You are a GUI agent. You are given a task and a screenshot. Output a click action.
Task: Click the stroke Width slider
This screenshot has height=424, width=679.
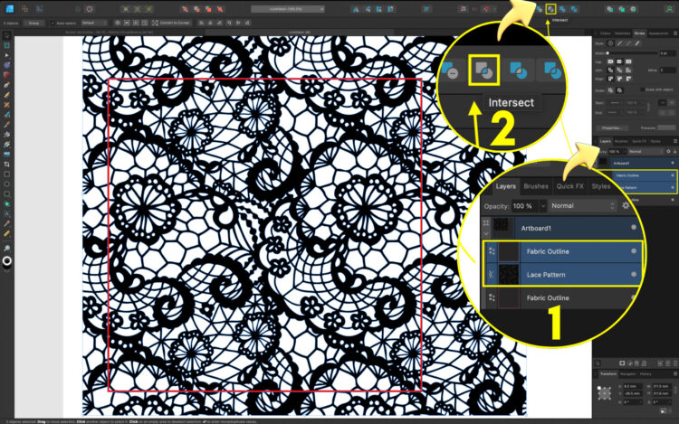[634, 52]
